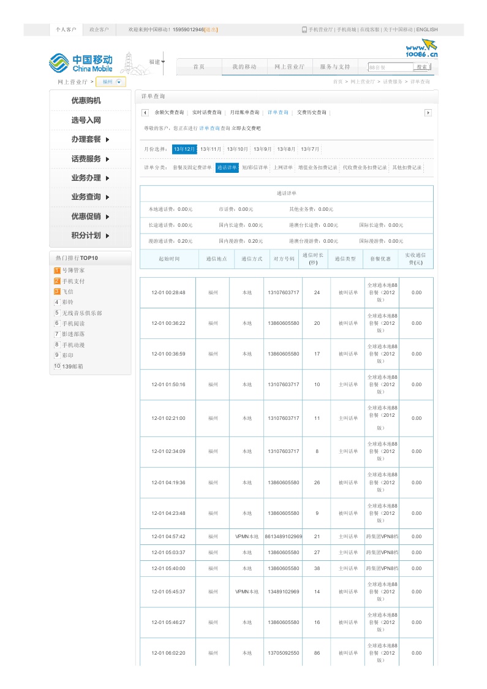The image size is (487, 689).
Task: Select month 13年8月
Action: tap(286, 150)
